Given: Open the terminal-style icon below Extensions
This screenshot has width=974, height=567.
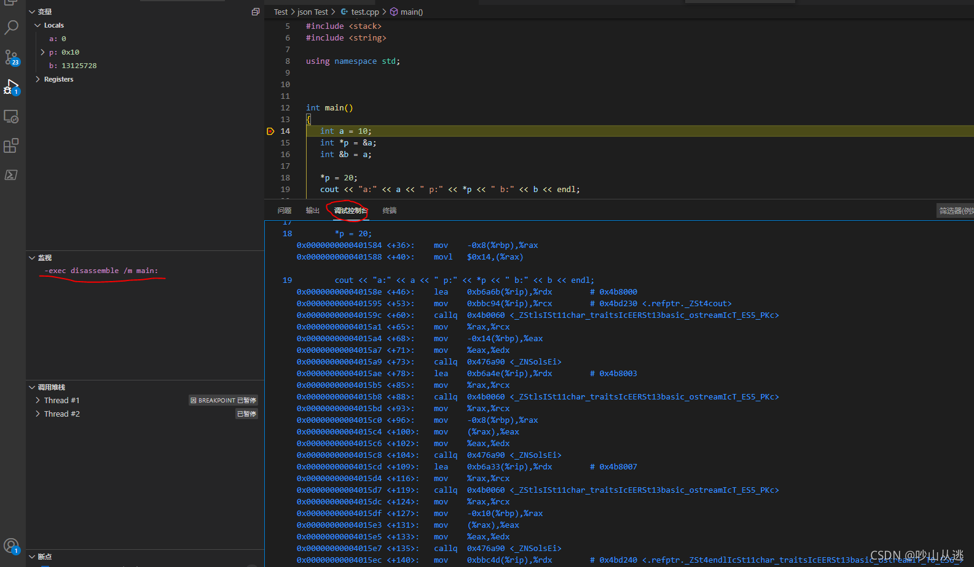Looking at the screenshot, I should pos(11,175).
